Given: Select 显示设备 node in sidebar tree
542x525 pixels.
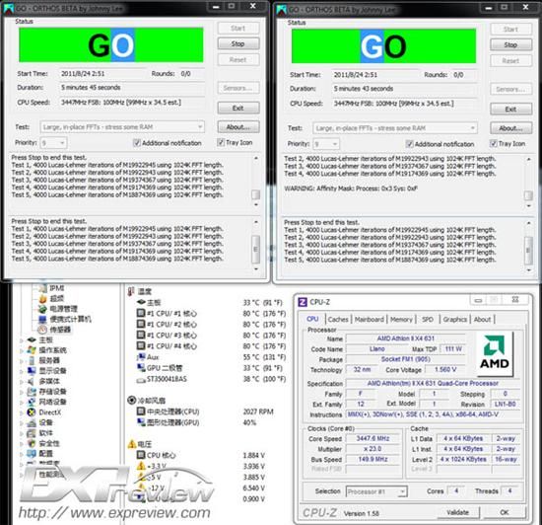Looking at the screenshot, I should coord(47,371).
